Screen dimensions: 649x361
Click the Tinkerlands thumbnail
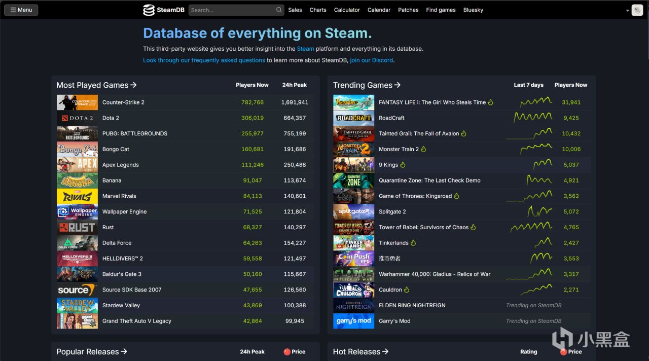pyautogui.click(x=353, y=243)
